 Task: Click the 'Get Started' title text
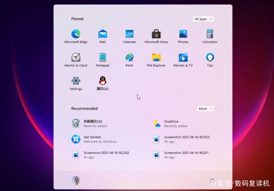pyautogui.click(x=92, y=137)
